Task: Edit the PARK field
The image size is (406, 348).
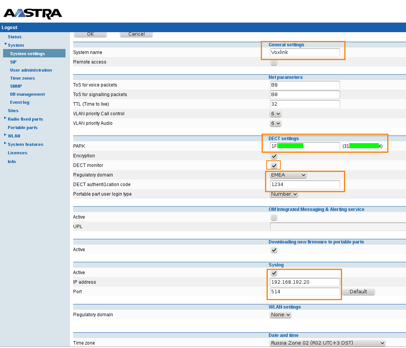Action: [305, 146]
